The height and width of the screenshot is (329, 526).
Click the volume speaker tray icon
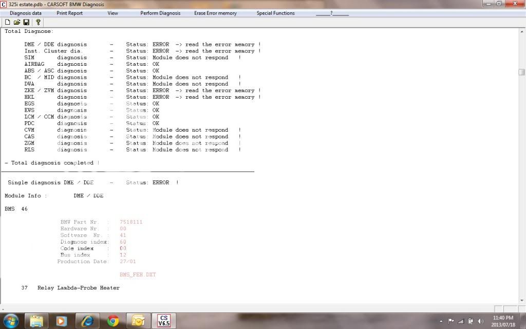click(481, 321)
